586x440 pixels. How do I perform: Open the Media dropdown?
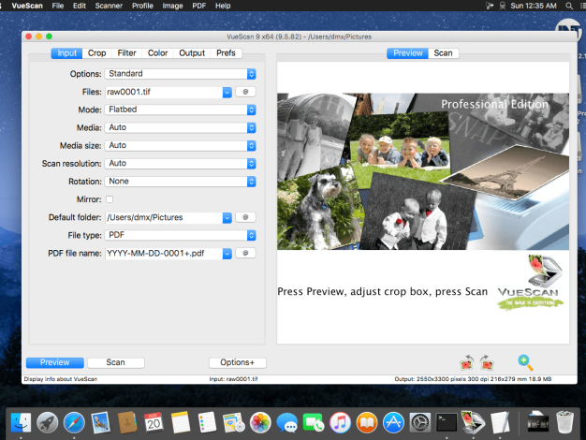(180, 127)
